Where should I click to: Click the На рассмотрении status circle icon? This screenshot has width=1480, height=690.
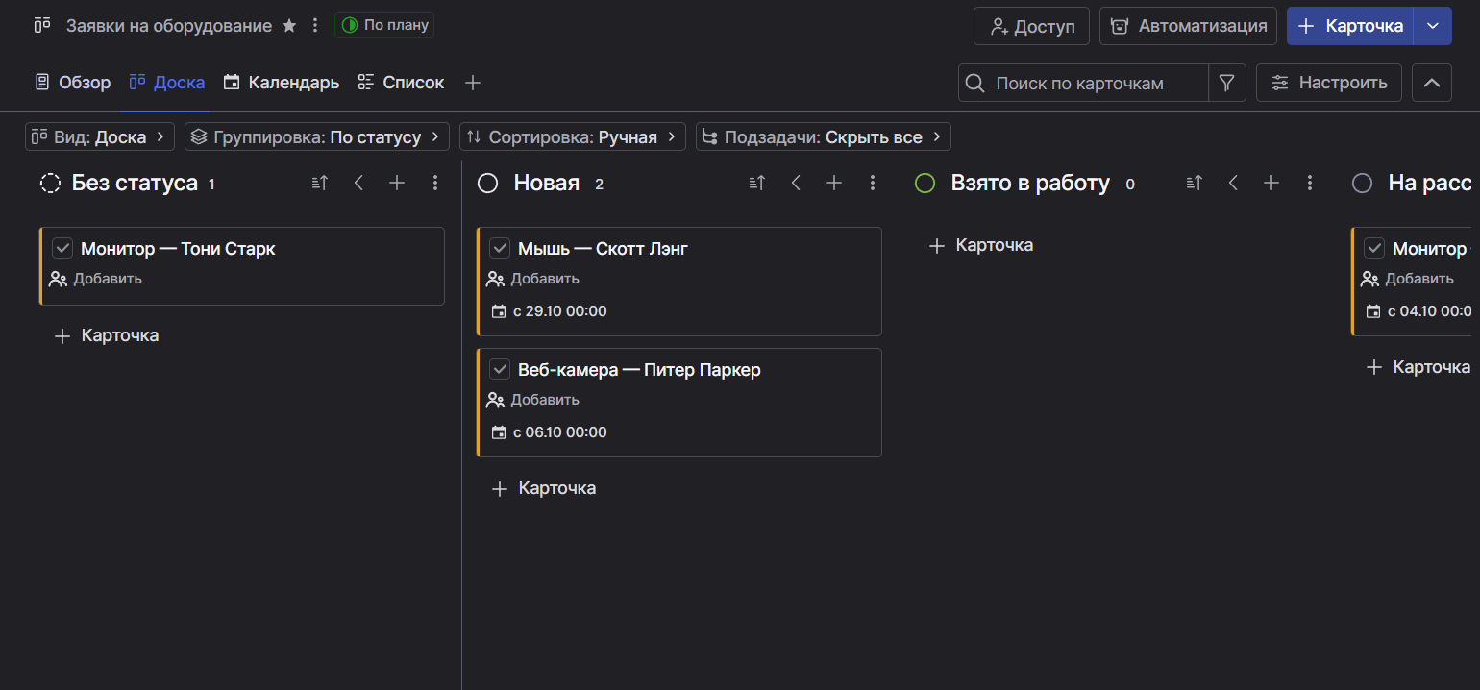(x=1362, y=183)
